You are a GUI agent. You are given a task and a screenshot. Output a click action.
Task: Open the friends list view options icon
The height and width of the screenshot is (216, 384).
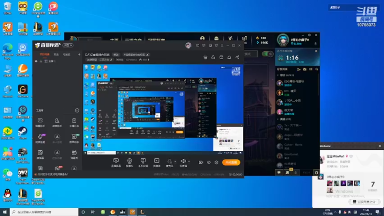tap(311, 69)
